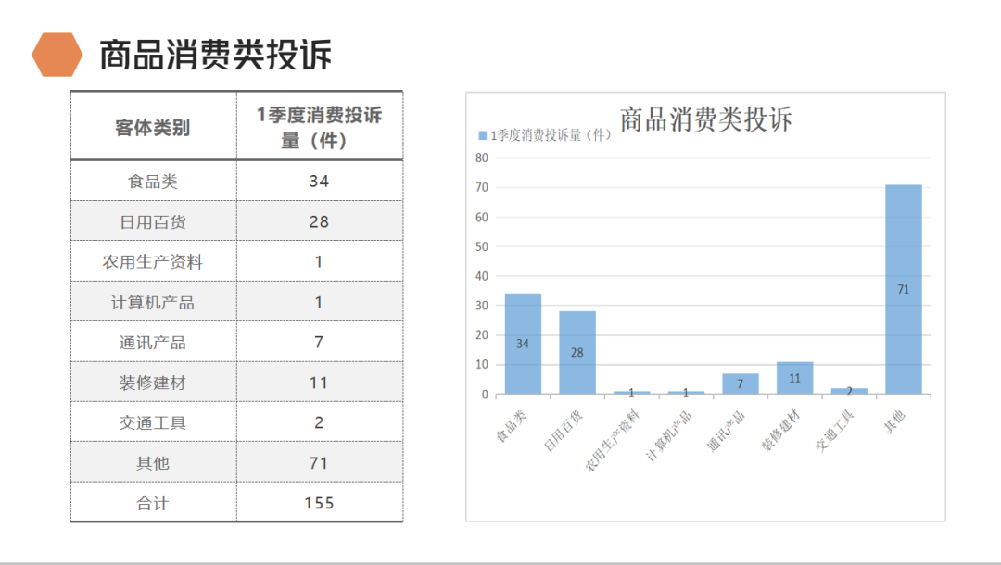Click the rotated x-axis label 食品类

coord(512,426)
